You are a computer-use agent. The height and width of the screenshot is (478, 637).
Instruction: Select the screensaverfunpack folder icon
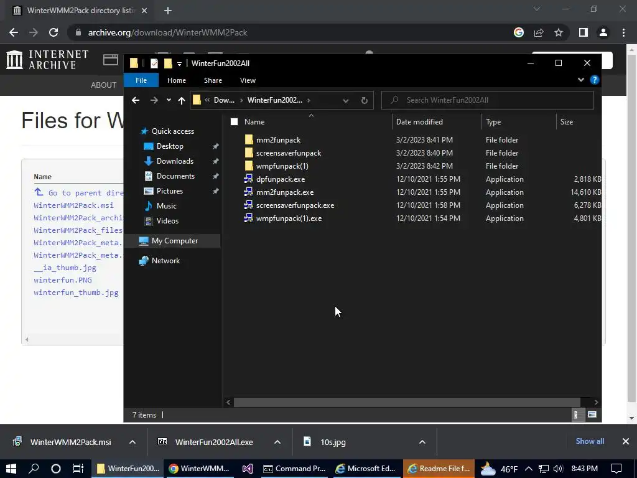249,153
